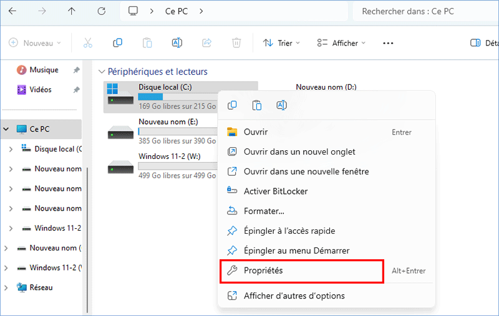Click the Paste icon in toolbar

pyautogui.click(x=147, y=43)
